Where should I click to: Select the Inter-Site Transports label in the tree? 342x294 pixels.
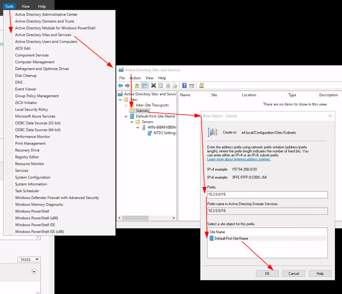click(x=152, y=105)
